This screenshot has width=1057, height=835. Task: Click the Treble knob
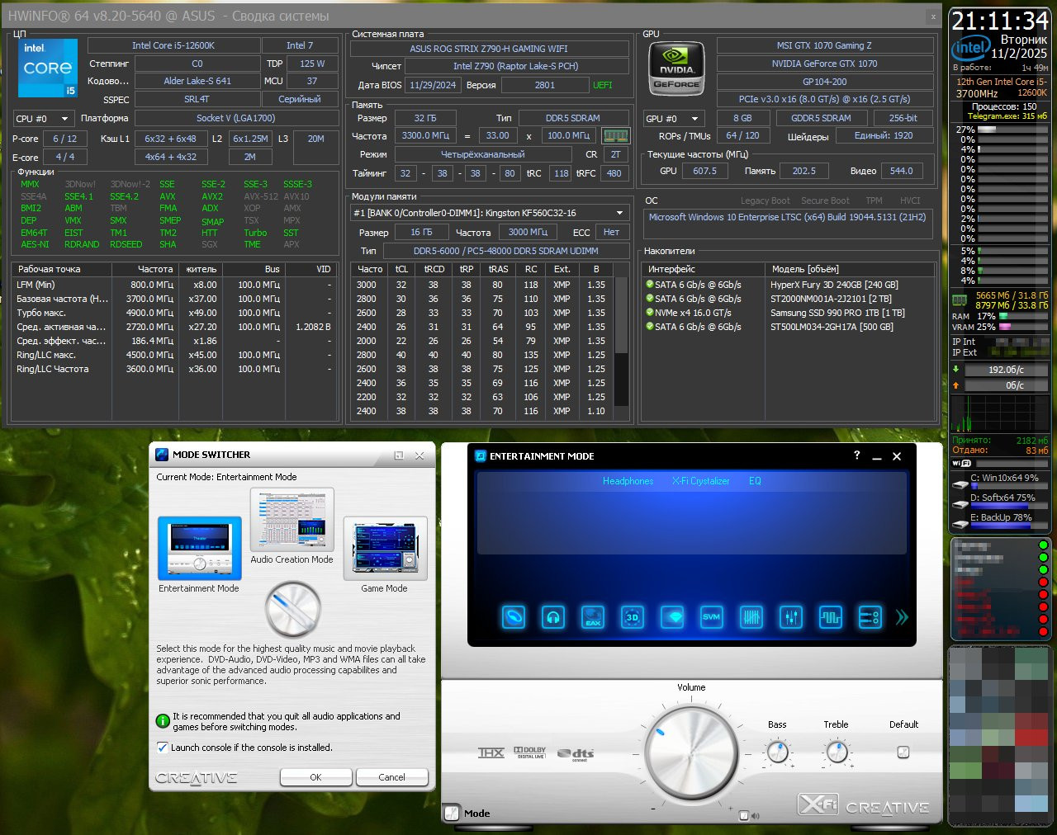pyautogui.click(x=837, y=752)
